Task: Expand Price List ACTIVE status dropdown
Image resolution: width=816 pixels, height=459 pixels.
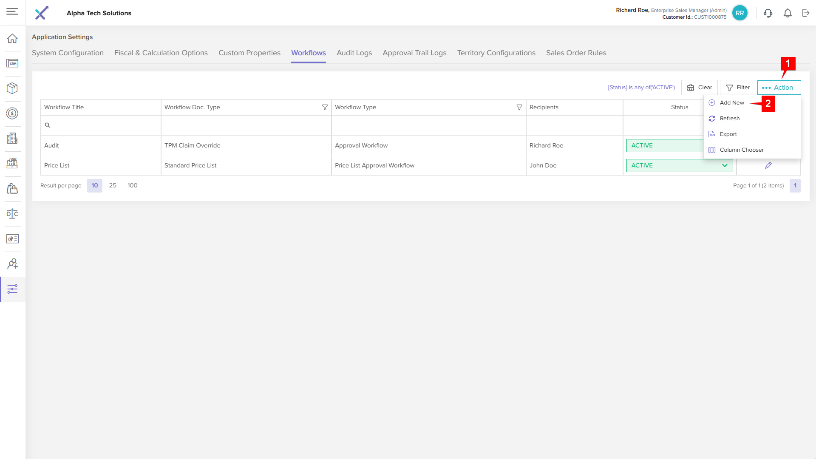Action: [x=725, y=165]
